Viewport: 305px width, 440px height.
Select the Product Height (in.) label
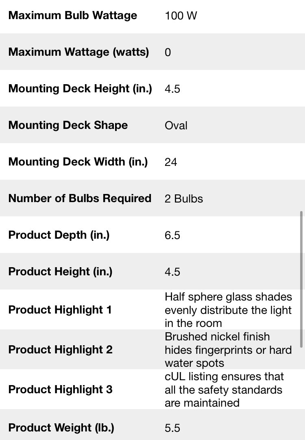point(60,271)
